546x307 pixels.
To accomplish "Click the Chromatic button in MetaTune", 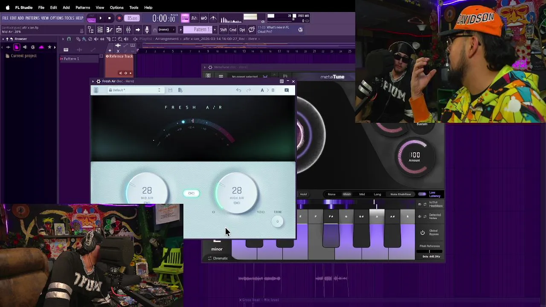I will 218,258.
